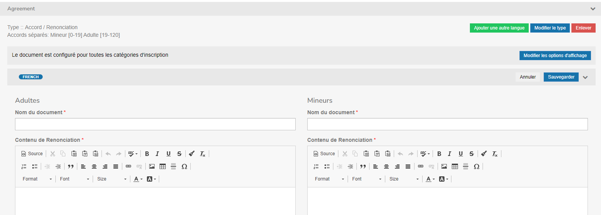The image size is (601, 215).
Task: Toggle Underline in Mineurs editor toolbar
Action: 461,154
